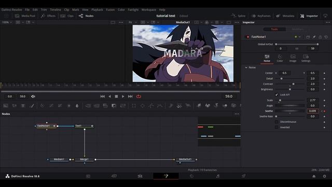Open the Nodes panel options menu
The width and height of the screenshot is (332, 187).
(x=237, y=114)
